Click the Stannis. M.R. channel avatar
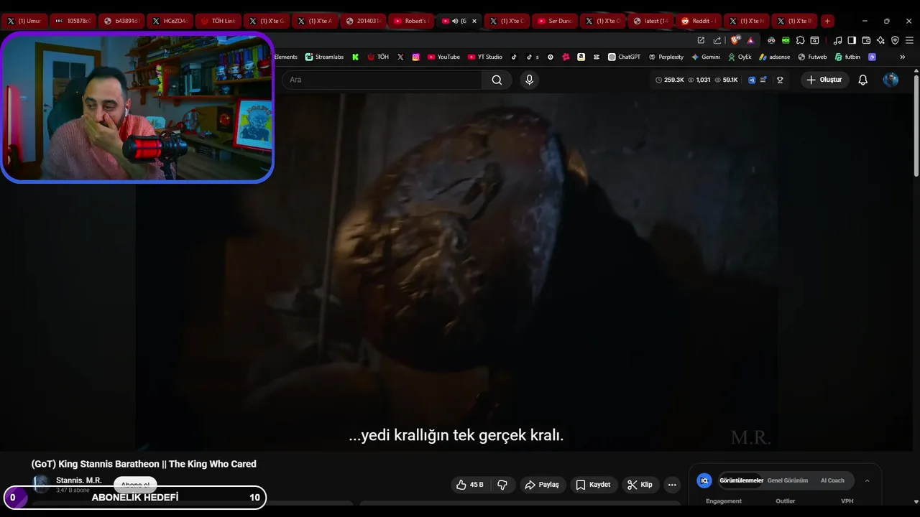 [41, 484]
